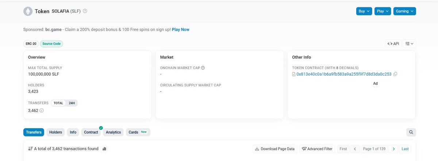Switch to the Analytics tab
This screenshot has height=161, width=438.
click(x=113, y=132)
